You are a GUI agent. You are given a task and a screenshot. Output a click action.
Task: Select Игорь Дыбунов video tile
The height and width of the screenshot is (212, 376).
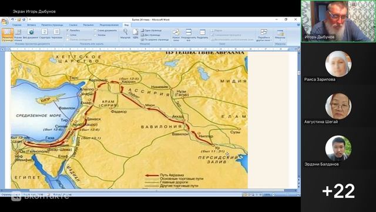(x=338, y=21)
